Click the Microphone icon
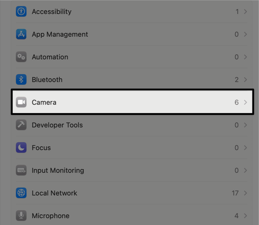 click(x=21, y=216)
